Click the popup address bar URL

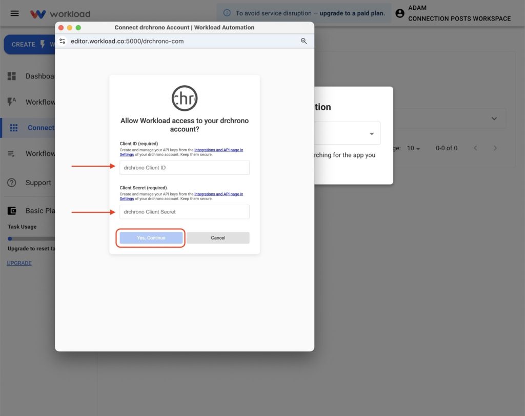(127, 41)
